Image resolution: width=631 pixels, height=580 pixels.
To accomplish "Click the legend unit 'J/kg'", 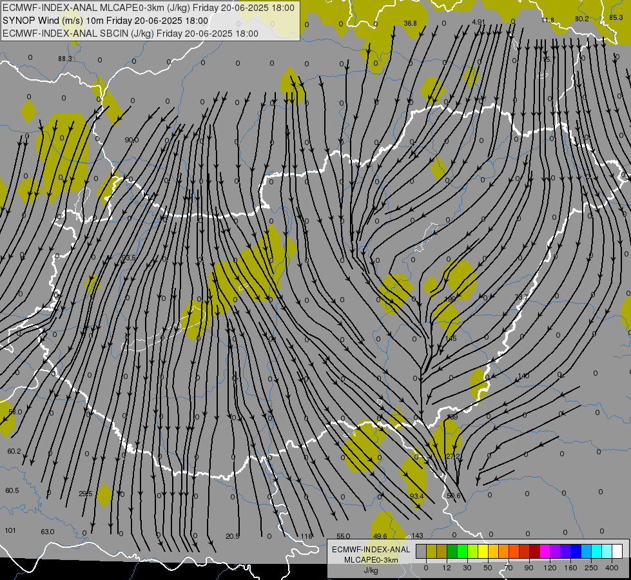I will click(x=371, y=570).
